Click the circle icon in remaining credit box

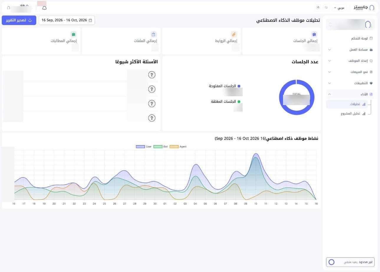click(331, 262)
